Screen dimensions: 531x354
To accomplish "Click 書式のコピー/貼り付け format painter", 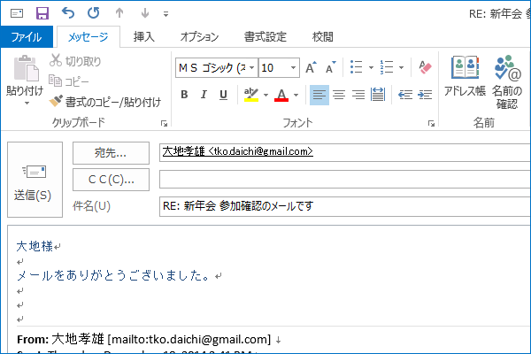I will point(105,102).
